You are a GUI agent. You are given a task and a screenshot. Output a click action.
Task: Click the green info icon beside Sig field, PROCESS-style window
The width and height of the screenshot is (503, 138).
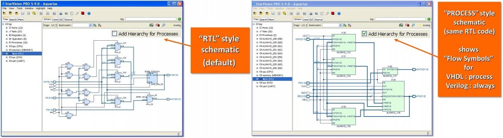(429, 19)
